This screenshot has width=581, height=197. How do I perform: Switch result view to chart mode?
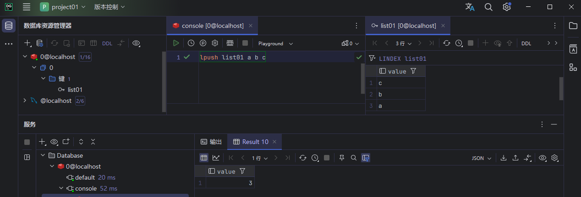(x=216, y=158)
